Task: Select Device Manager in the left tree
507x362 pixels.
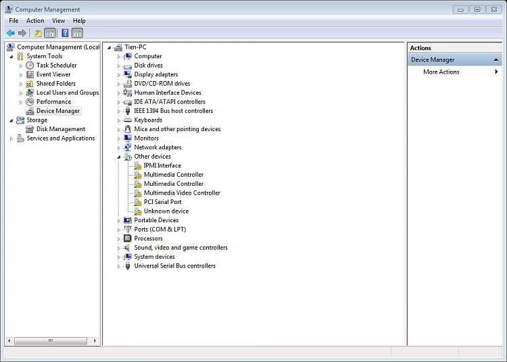Action: [x=58, y=111]
